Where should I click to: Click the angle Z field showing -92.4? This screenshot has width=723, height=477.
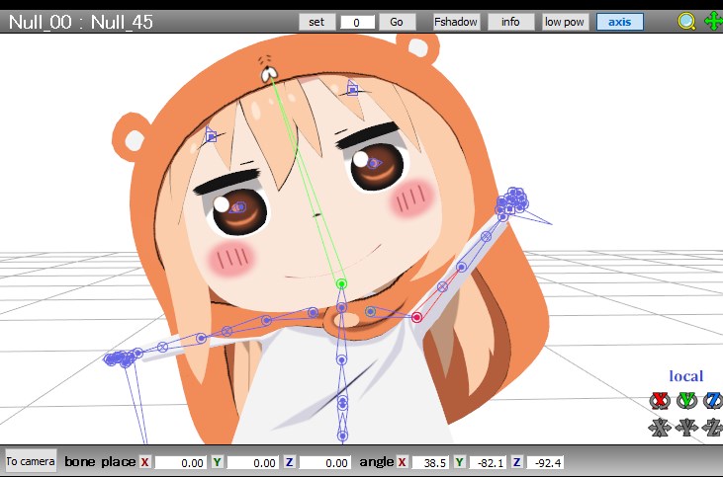(x=546, y=462)
